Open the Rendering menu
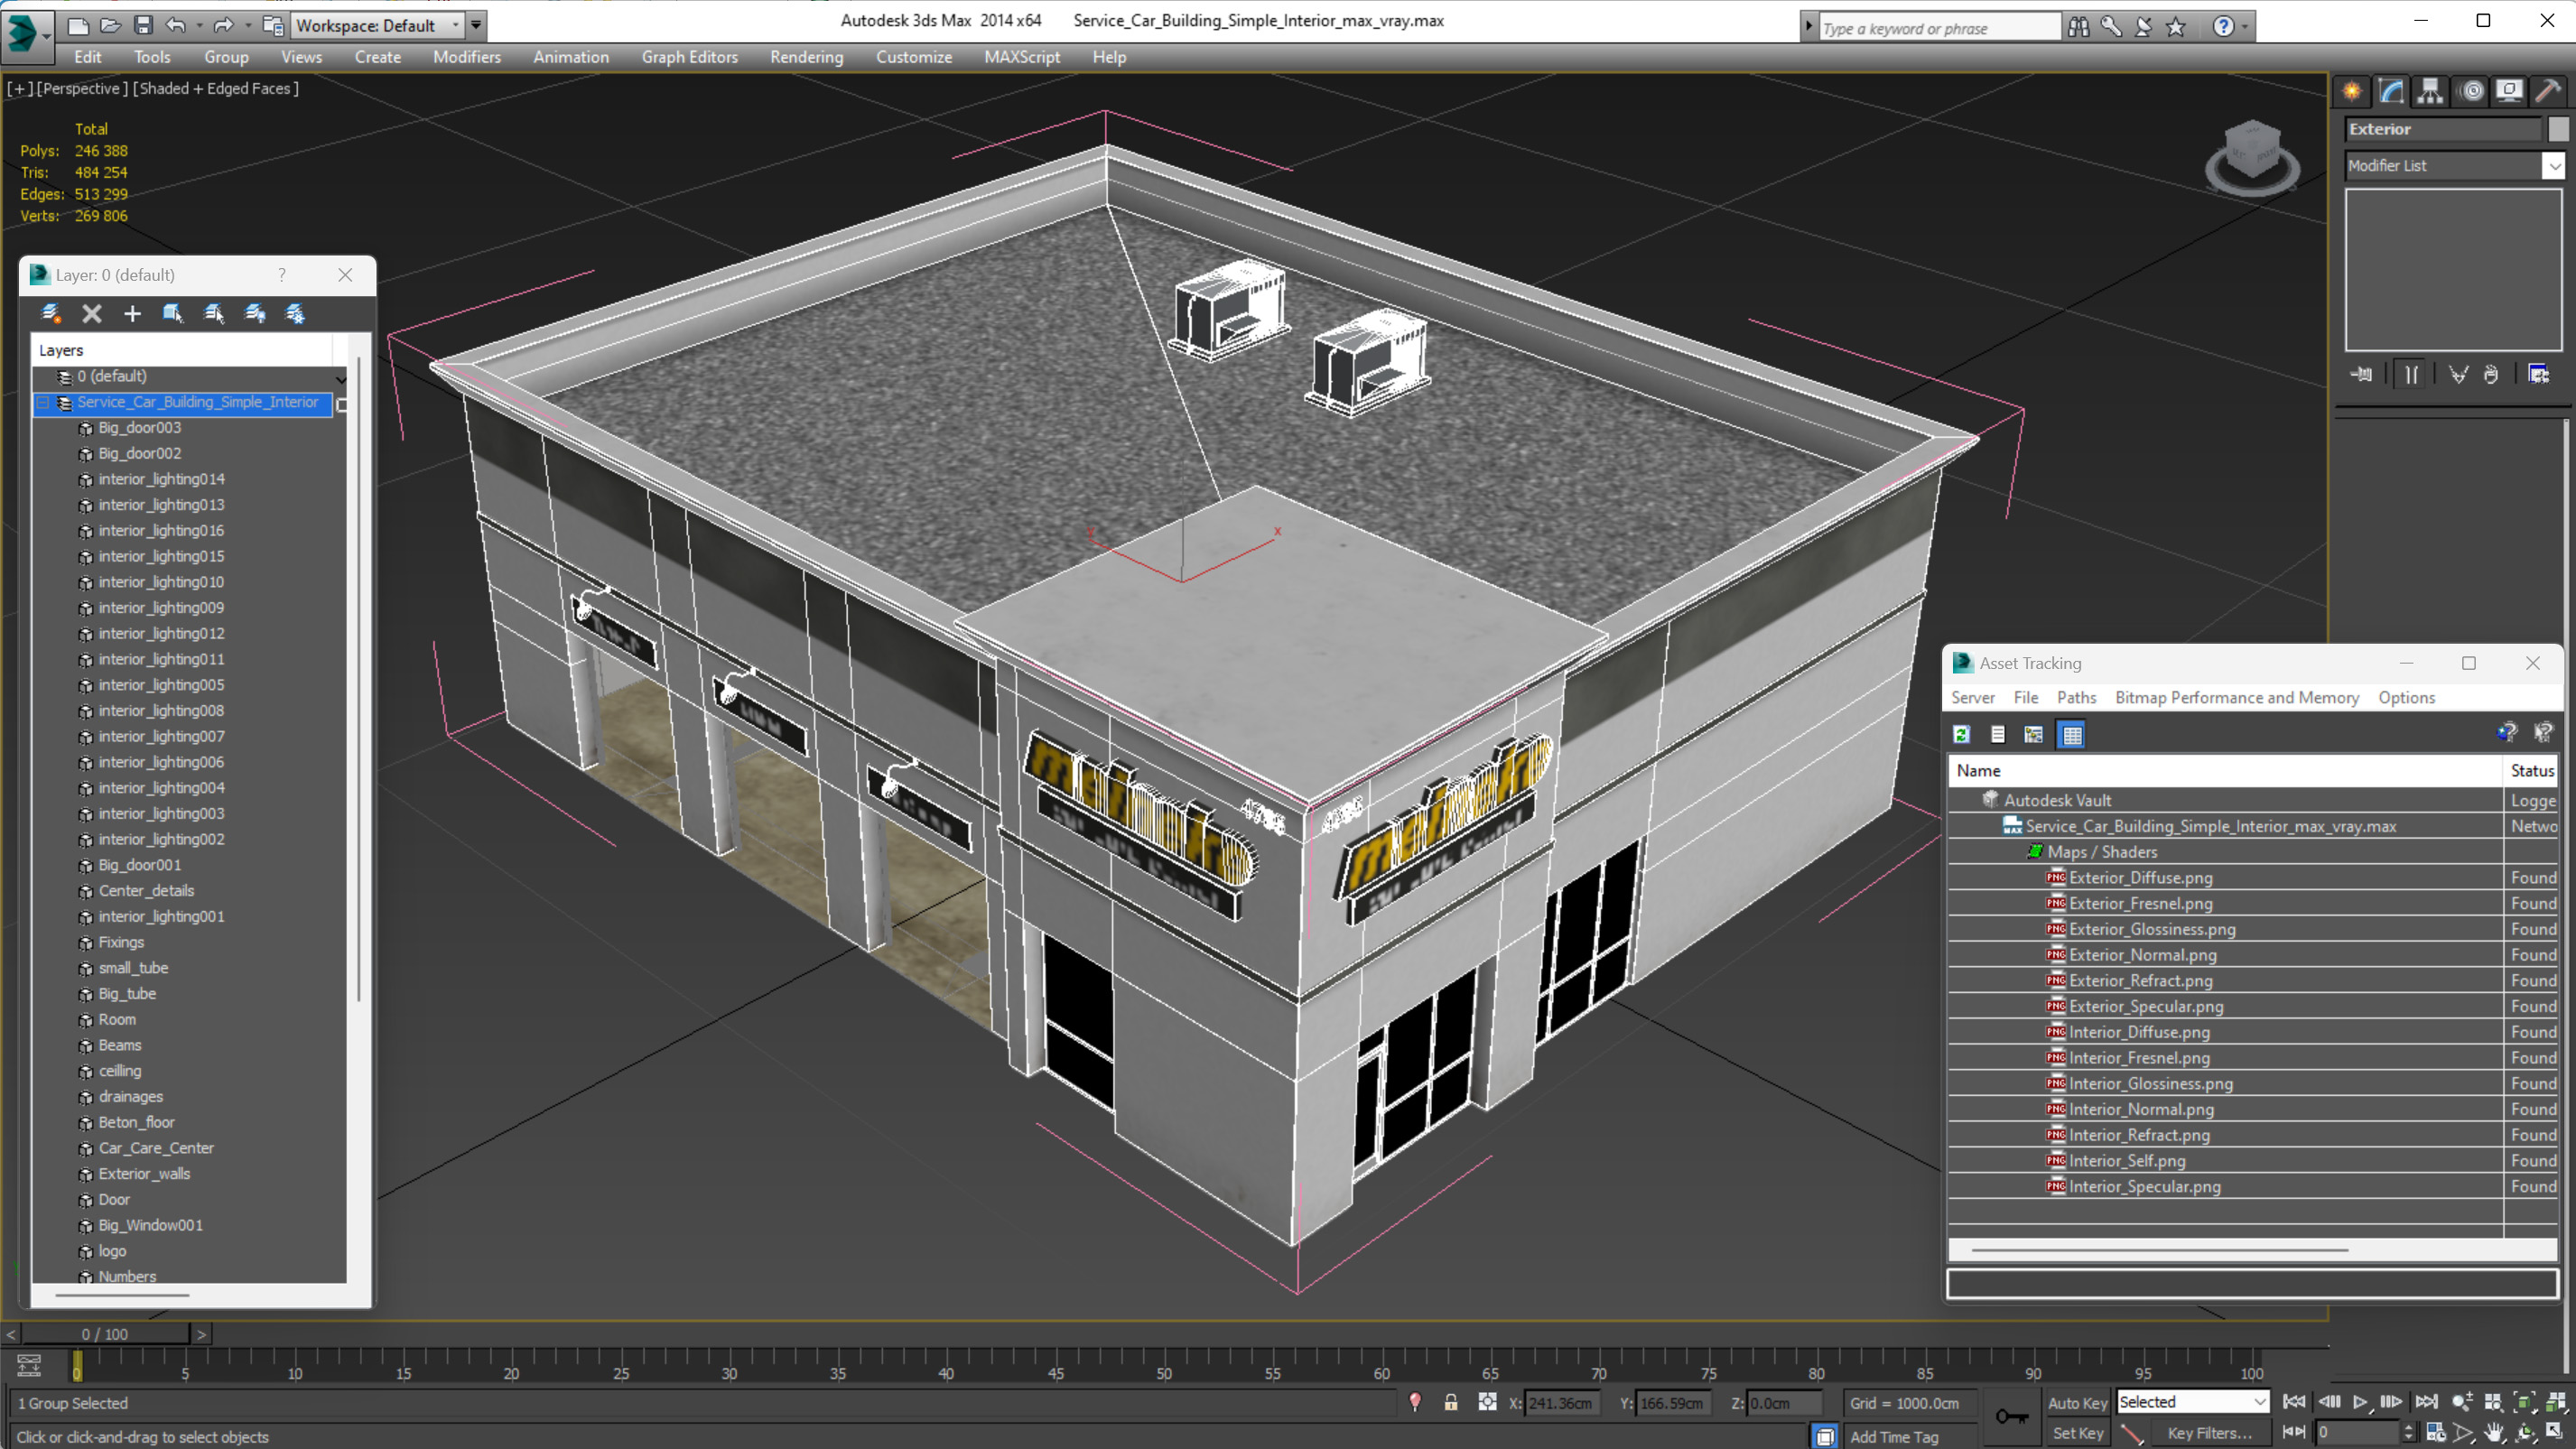Viewport: 2576px width, 1449px height. [806, 57]
